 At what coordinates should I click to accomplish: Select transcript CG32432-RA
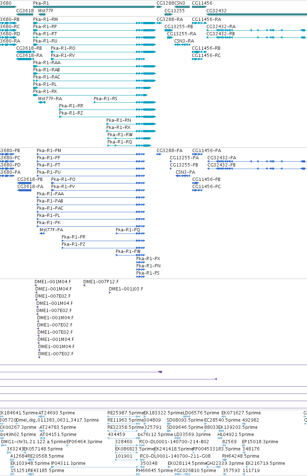click(x=221, y=27)
